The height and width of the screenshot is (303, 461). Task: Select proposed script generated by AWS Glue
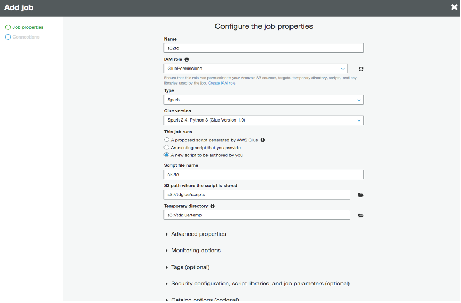(x=167, y=140)
